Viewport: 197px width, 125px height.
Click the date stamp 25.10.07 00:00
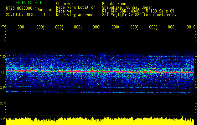pyautogui.click(x=21, y=15)
